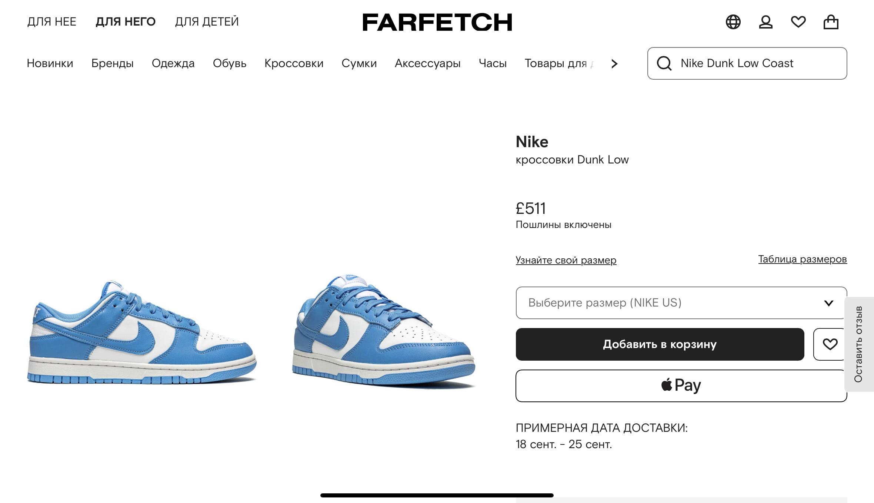Open the shopping bag icon
The image size is (874, 503).
[x=831, y=22]
